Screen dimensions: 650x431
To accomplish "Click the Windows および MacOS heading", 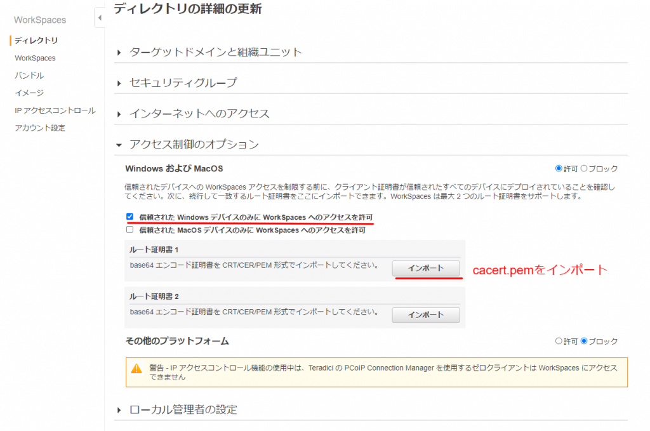I will click(174, 169).
